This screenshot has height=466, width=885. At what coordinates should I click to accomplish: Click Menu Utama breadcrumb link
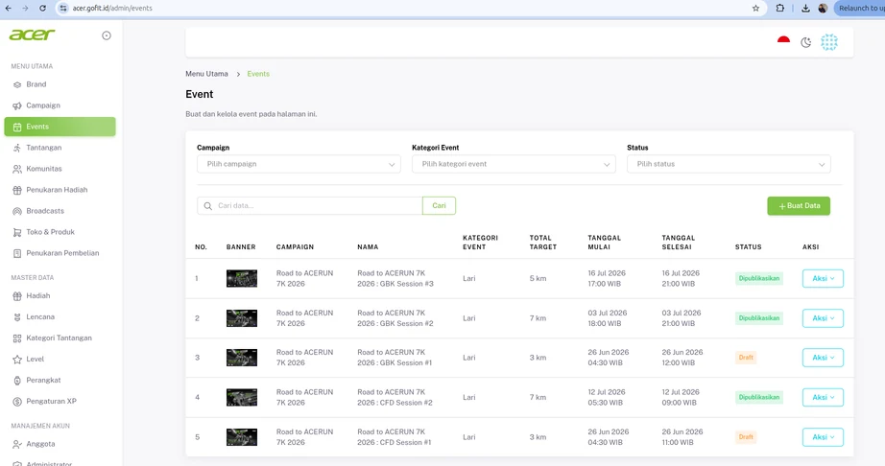(206, 74)
